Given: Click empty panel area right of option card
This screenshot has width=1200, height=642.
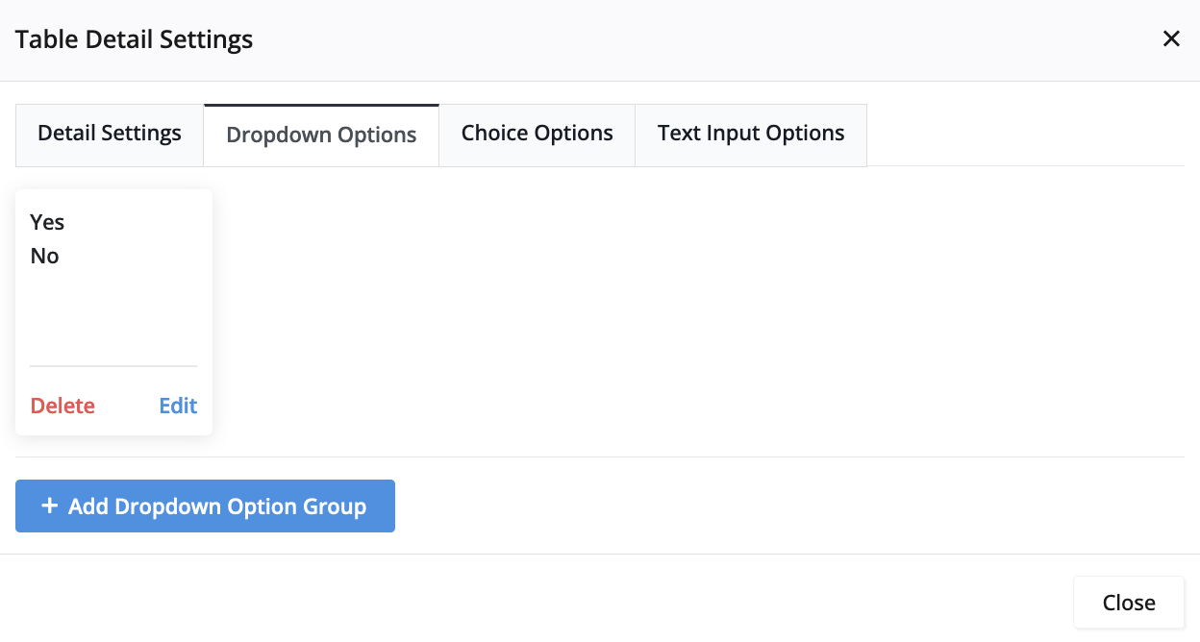Looking at the screenshot, I should pyautogui.click(x=673, y=308).
